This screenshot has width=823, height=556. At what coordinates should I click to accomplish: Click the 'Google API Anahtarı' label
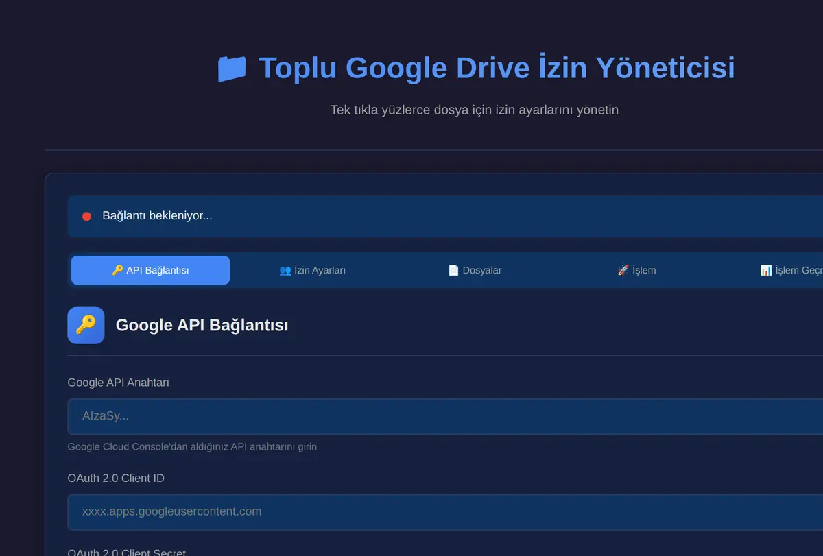[x=118, y=383]
